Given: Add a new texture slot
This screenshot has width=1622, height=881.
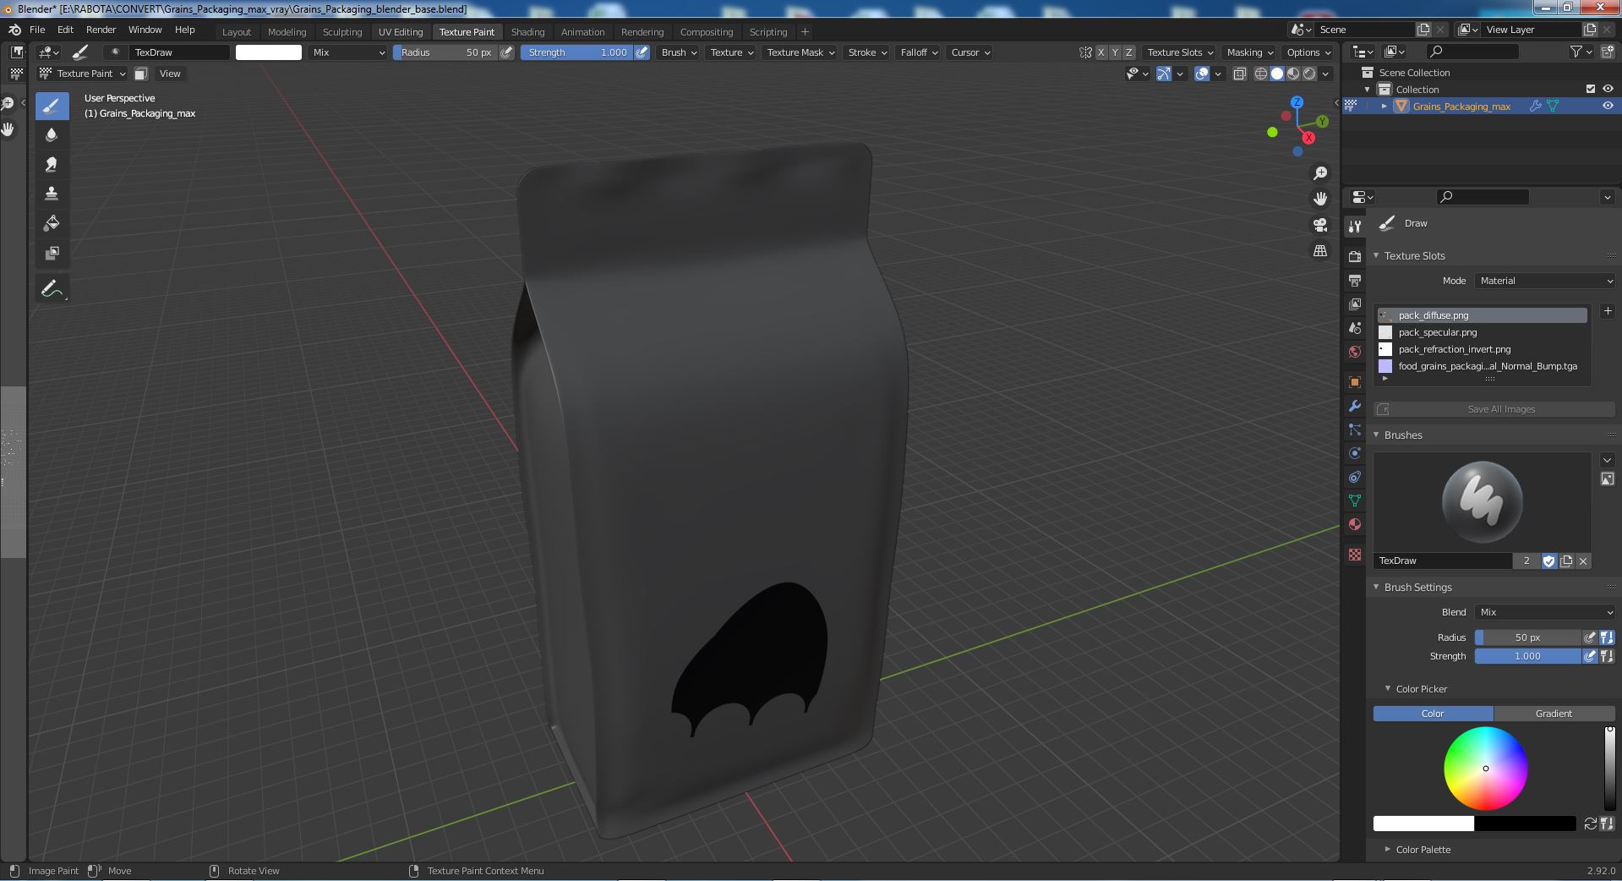Looking at the screenshot, I should [x=1608, y=311].
